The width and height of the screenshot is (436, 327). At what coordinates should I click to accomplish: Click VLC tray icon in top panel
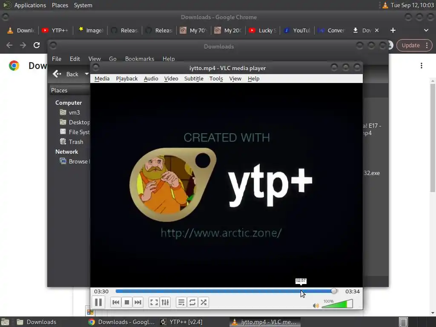point(385,5)
